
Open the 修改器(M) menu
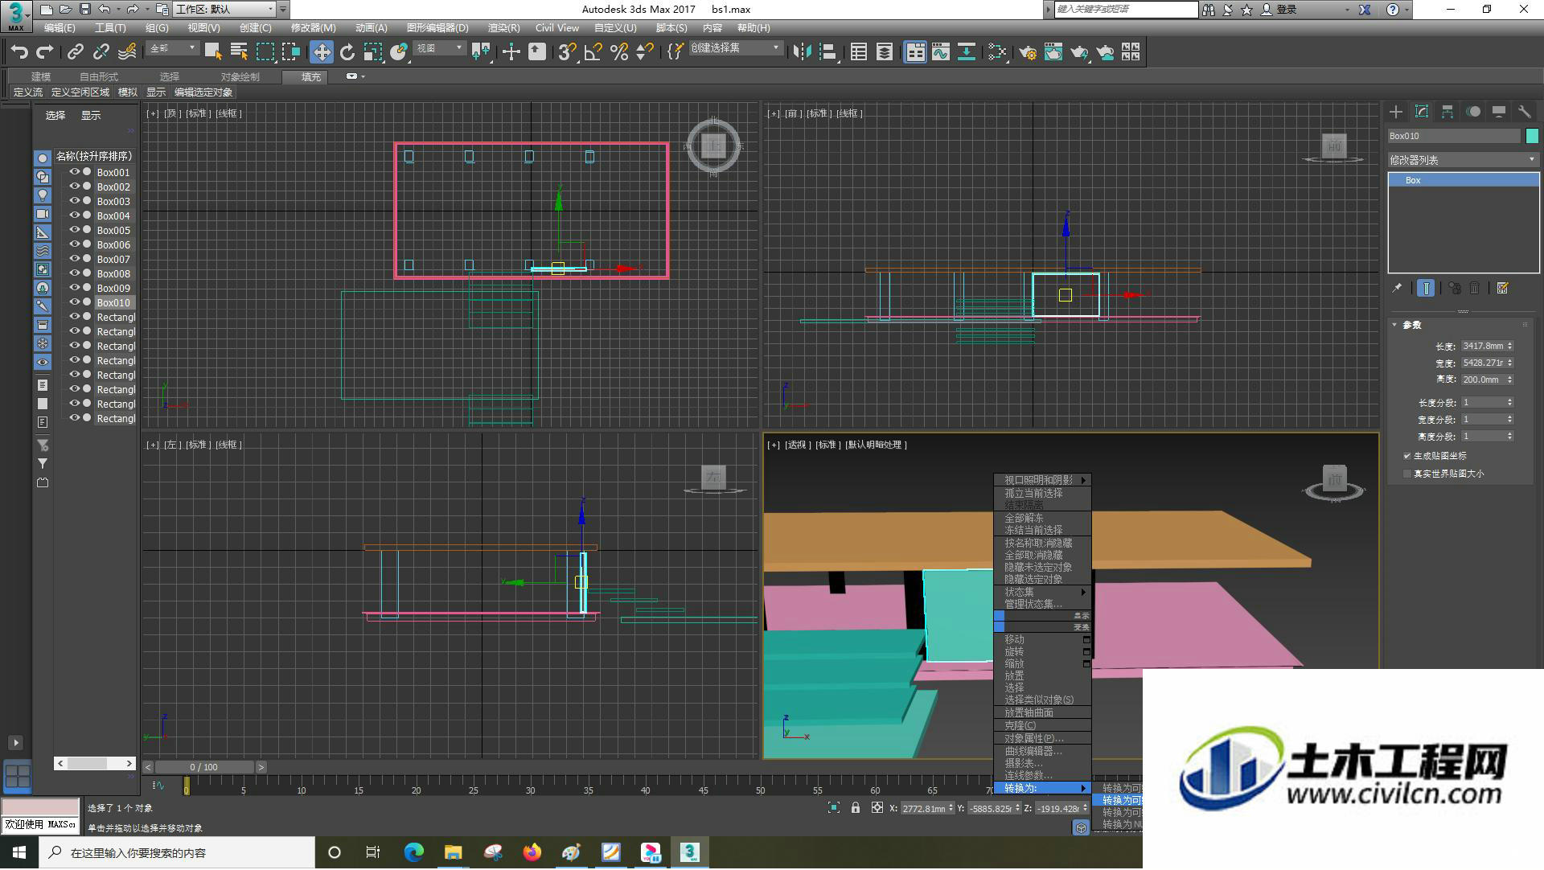(x=313, y=27)
